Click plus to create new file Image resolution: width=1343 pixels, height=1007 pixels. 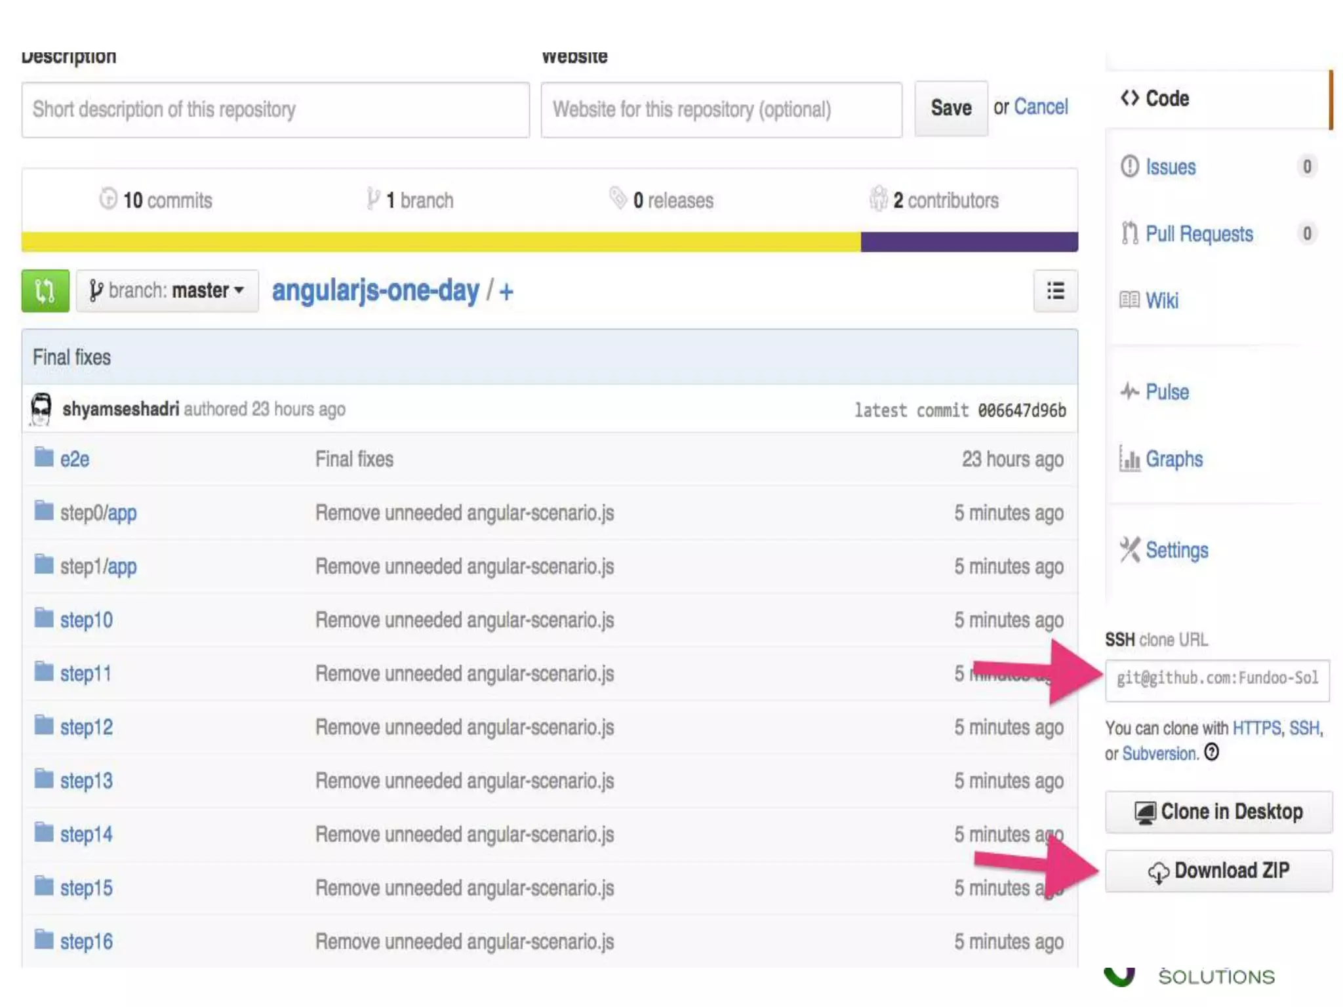[x=506, y=290]
